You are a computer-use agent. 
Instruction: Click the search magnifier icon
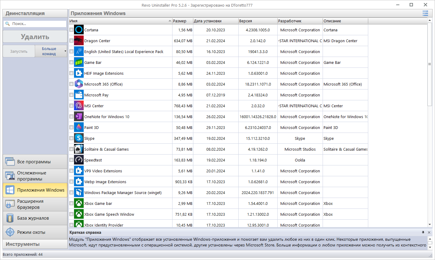[8, 23]
